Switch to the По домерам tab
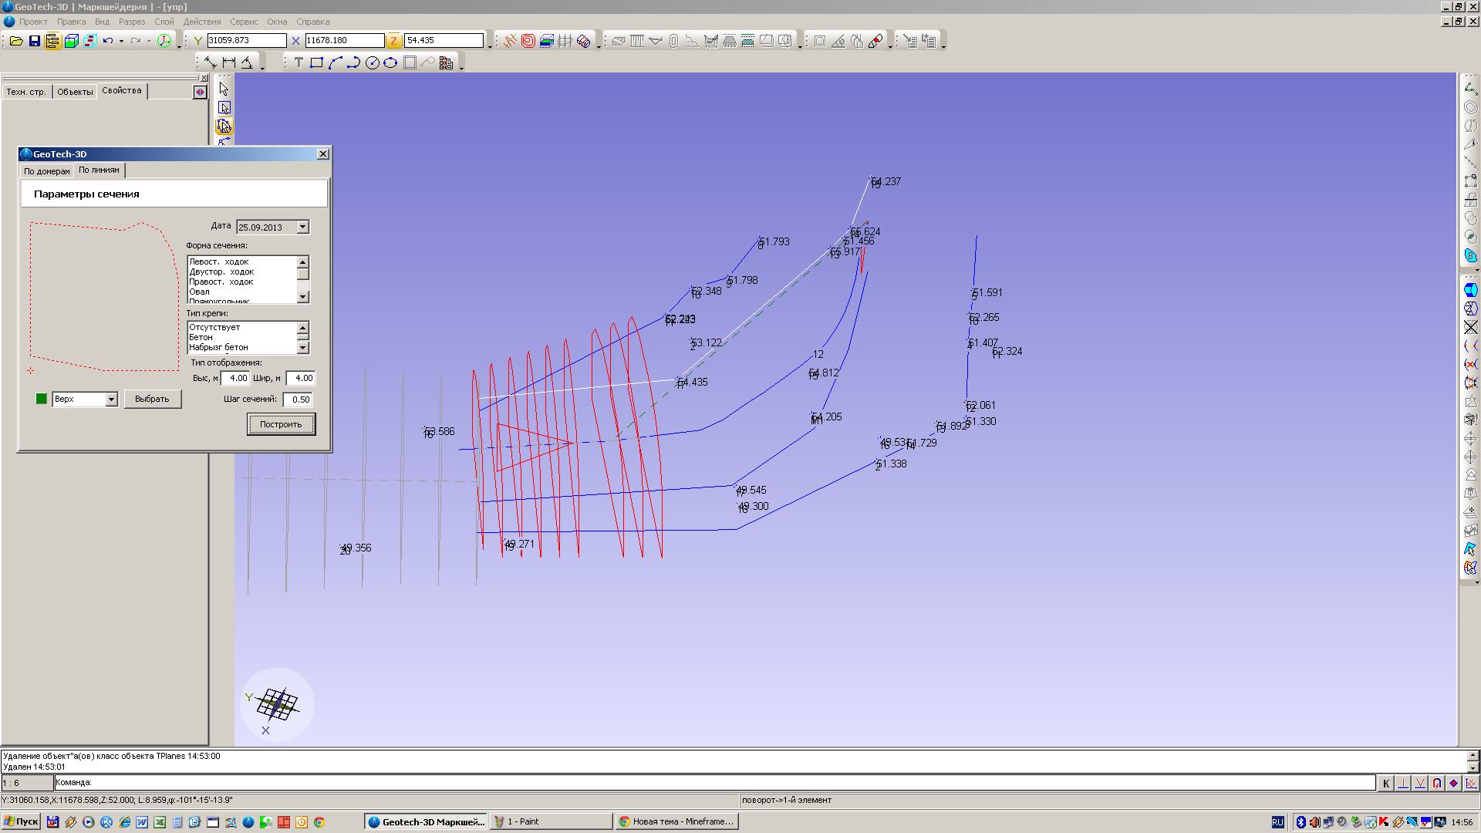The width and height of the screenshot is (1481, 833). point(46,171)
